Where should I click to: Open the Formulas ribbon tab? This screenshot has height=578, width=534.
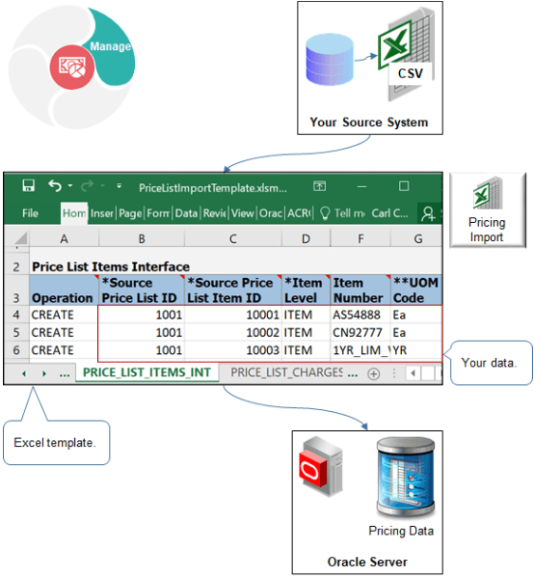[158, 213]
